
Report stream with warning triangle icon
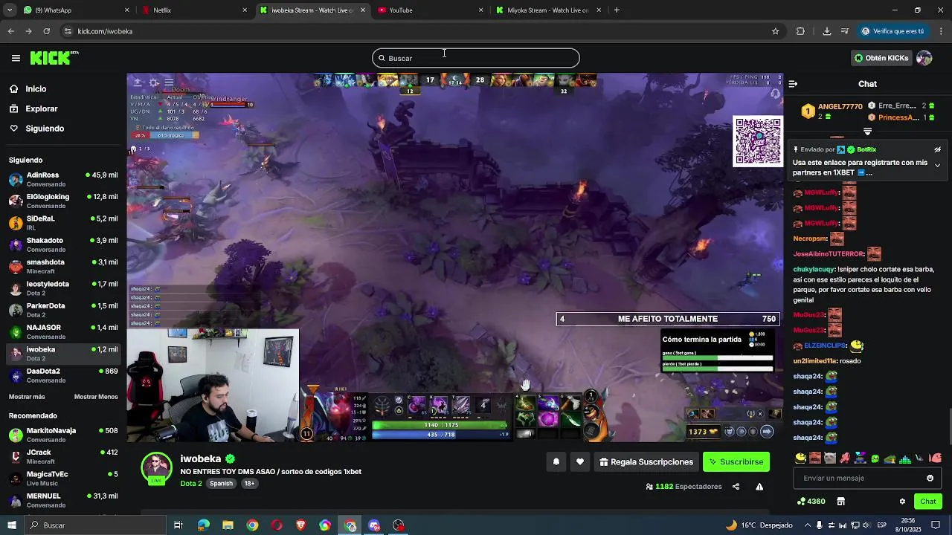[759, 487]
